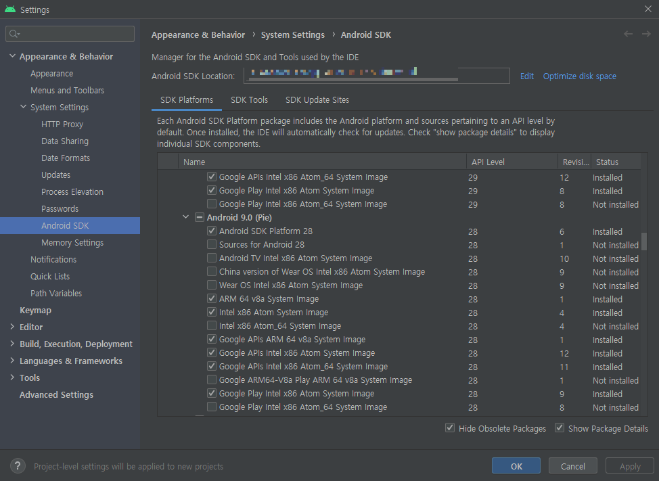
Task: Open HTTP Proxy settings
Action: point(62,124)
